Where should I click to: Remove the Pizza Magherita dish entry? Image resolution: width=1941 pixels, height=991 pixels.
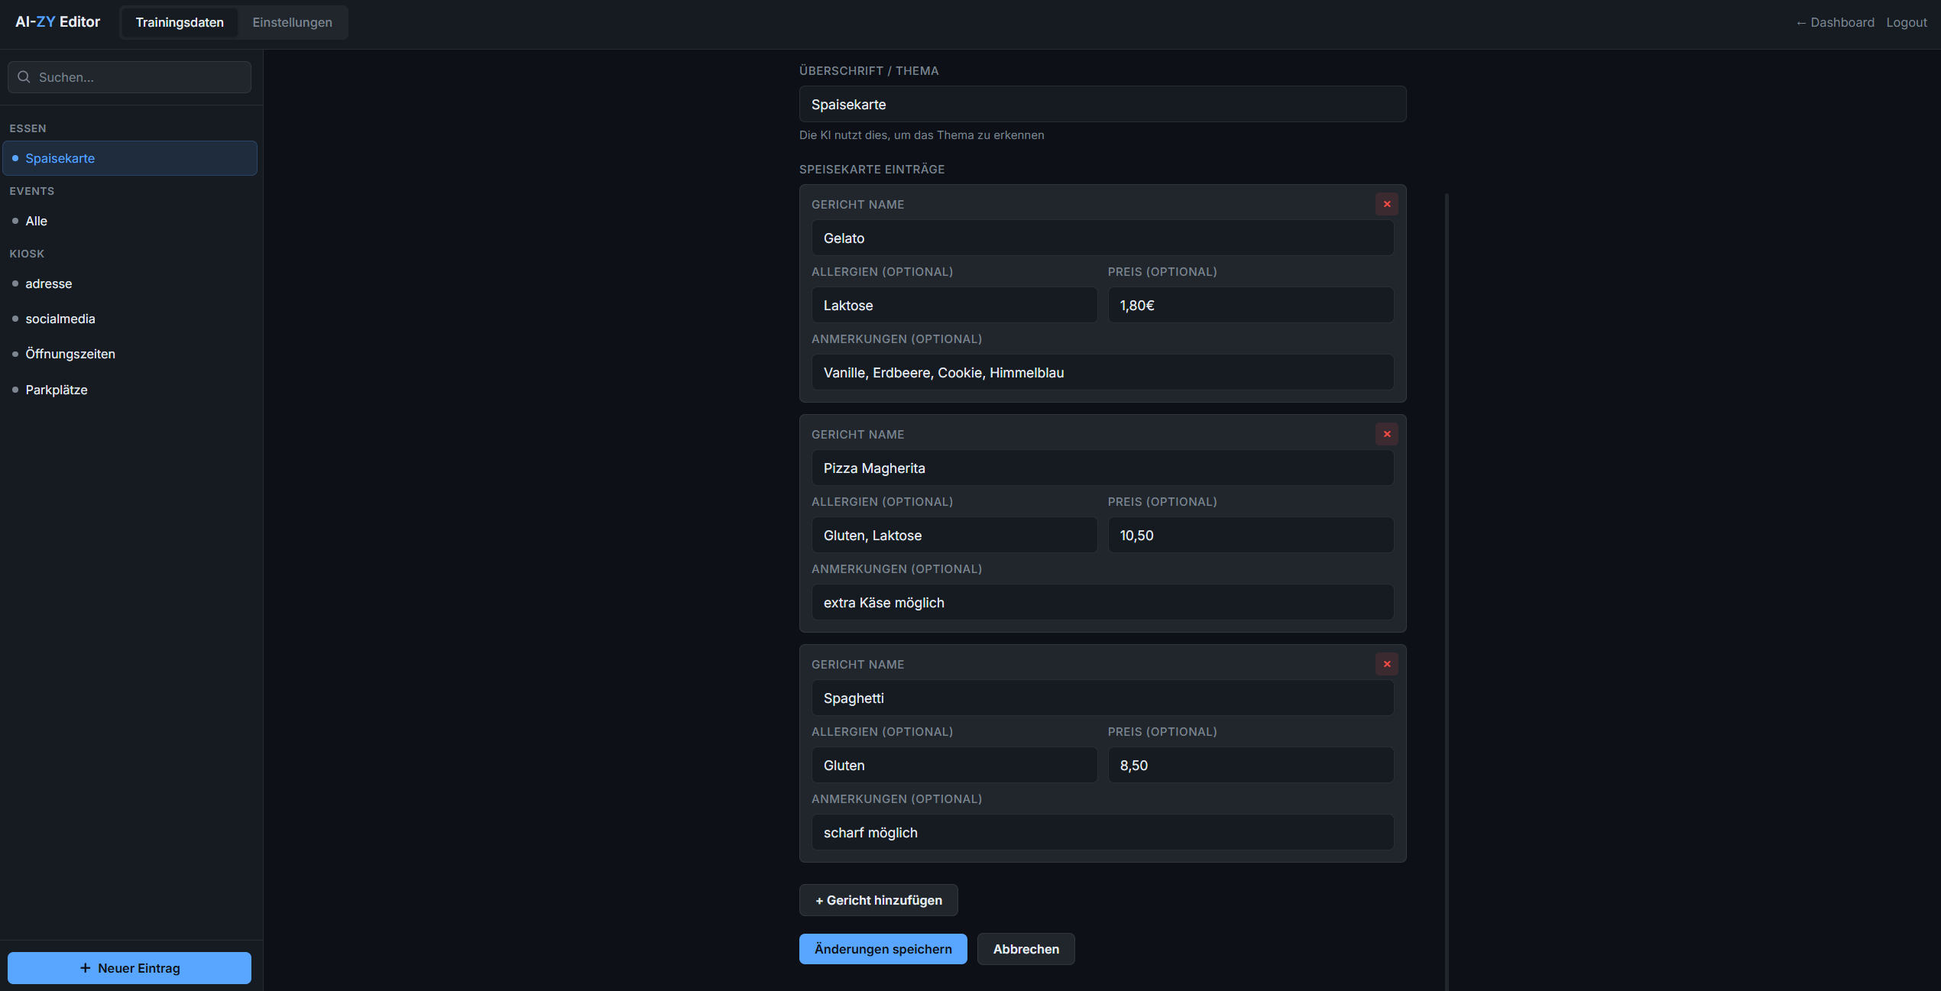(1386, 434)
